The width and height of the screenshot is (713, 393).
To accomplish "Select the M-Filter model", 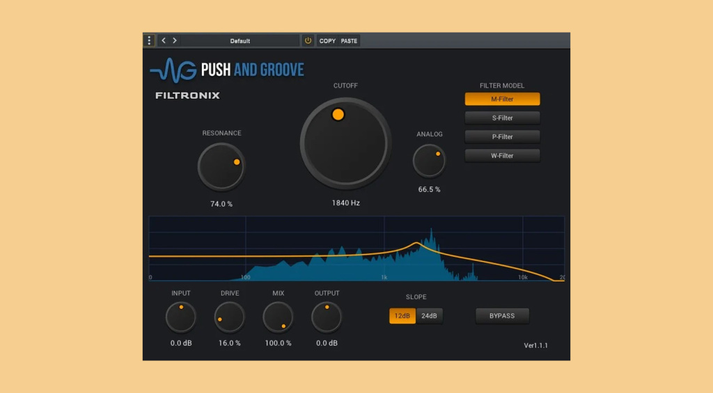I will pos(502,99).
